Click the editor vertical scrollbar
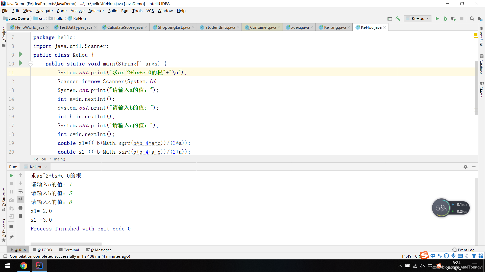Image resolution: width=485 pixels, height=272 pixels. click(x=476, y=88)
